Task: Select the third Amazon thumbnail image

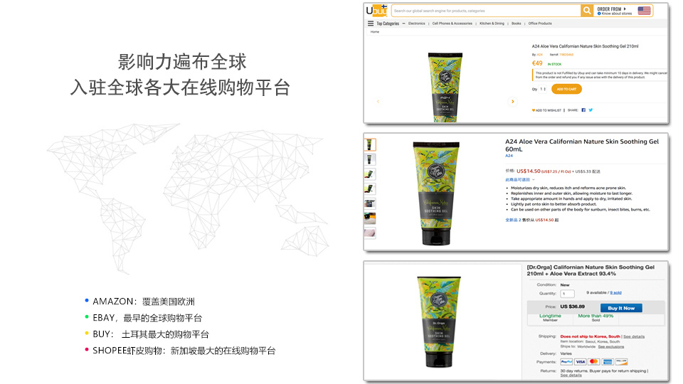Action: [369, 174]
